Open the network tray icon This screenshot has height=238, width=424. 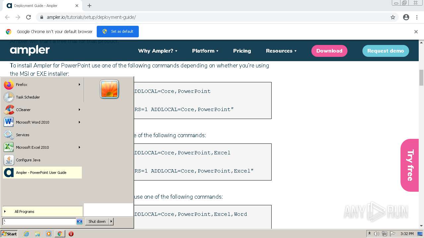click(x=385, y=234)
